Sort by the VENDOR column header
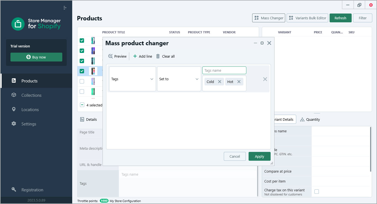This screenshot has width=377, height=204. [229, 32]
